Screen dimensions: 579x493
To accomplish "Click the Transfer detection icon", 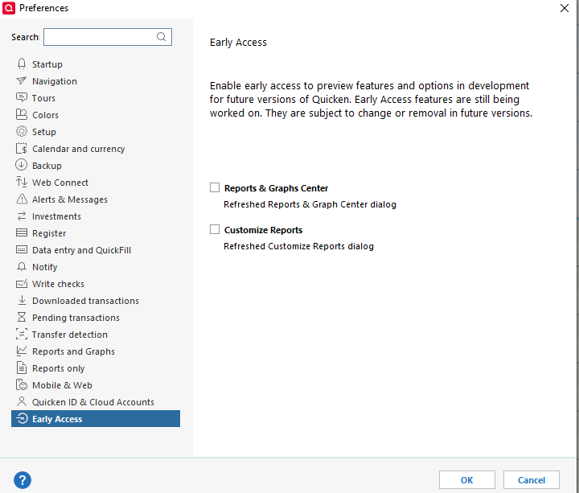I will coord(22,335).
